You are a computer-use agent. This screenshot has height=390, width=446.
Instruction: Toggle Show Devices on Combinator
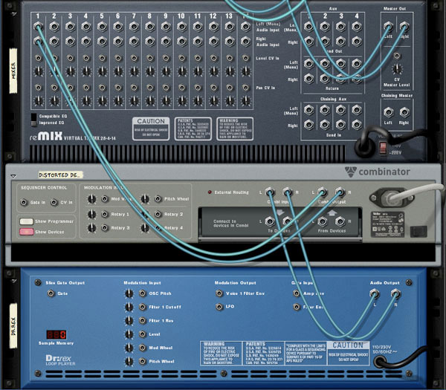pyautogui.click(x=27, y=232)
